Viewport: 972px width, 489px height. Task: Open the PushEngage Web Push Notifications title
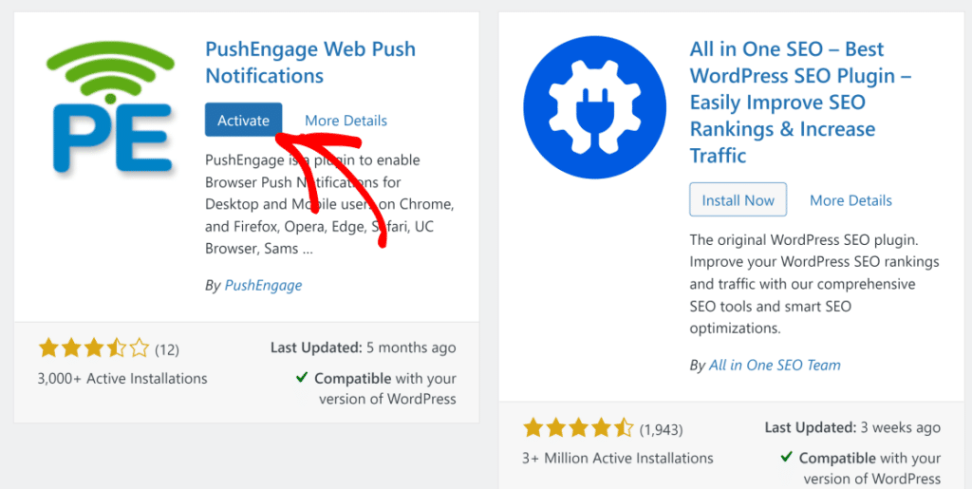pyautogui.click(x=310, y=63)
